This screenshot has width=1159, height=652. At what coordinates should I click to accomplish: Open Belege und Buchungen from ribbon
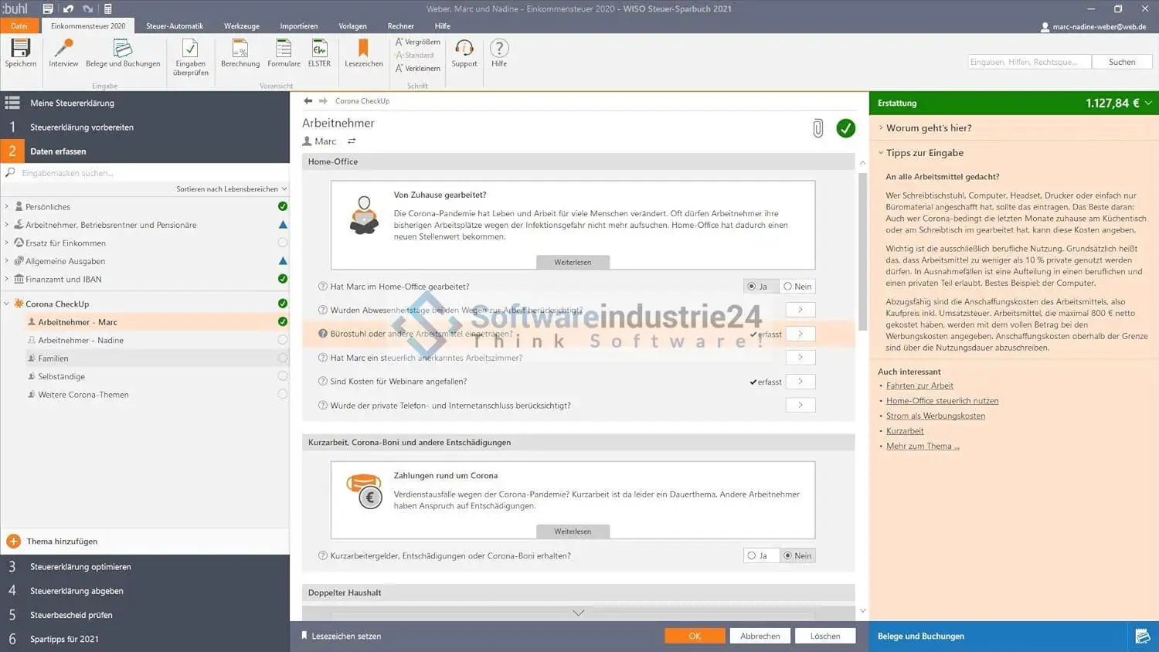[x=123, y=53]
